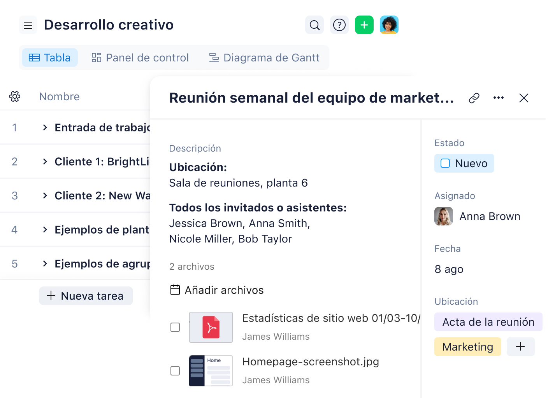Screen dimensions: 548x398
Task: Copy task link with chain icon
Action: pos(474,98)
